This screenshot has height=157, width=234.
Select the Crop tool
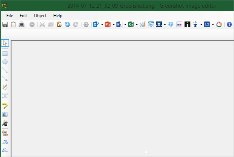tap(5, 133)
